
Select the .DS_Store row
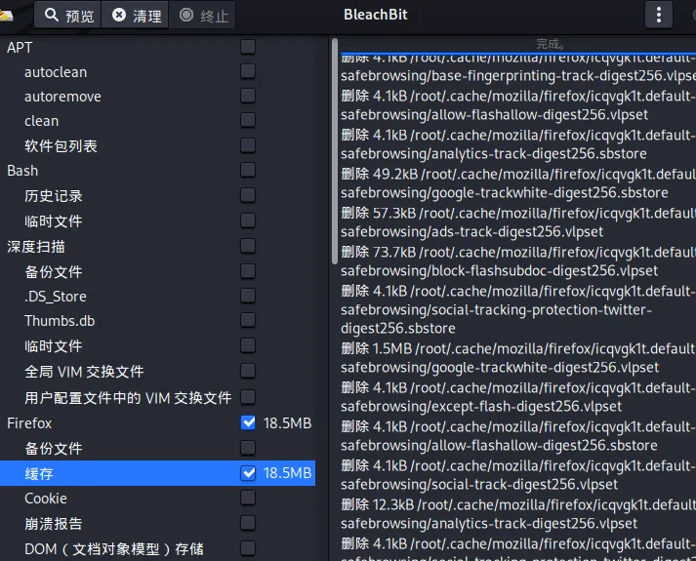coord(157,297)
